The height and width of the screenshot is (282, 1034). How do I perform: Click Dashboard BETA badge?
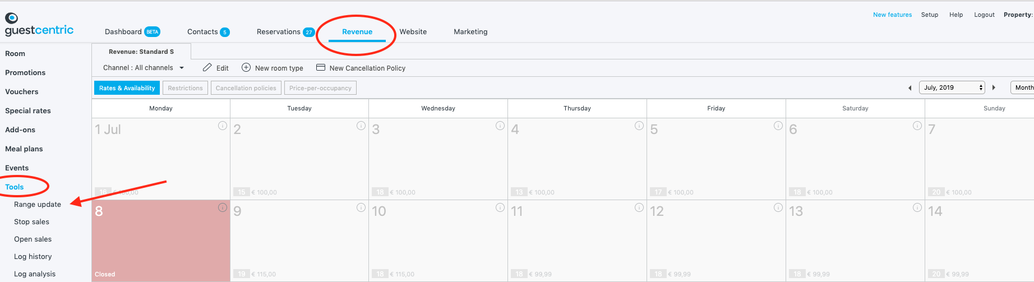153,32
